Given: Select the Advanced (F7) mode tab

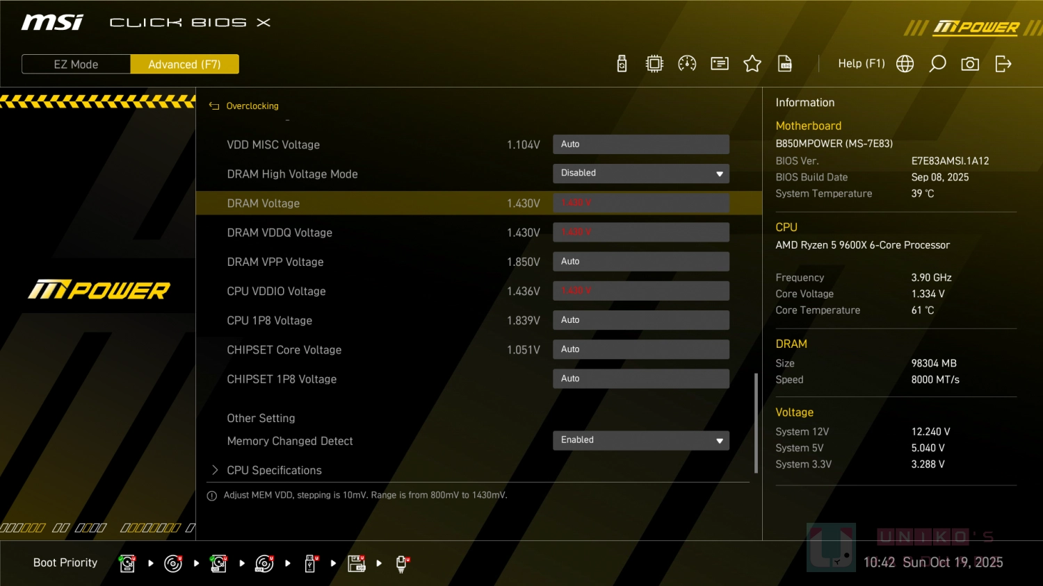Looking at the screenshot, I should point(184,64).
